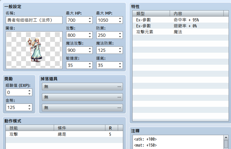Image resolution: width=231 pixels, height=149 pixels.
Task: Decrease 經驗值 (EXP) with down arrow
Action: tap(30, 94)
